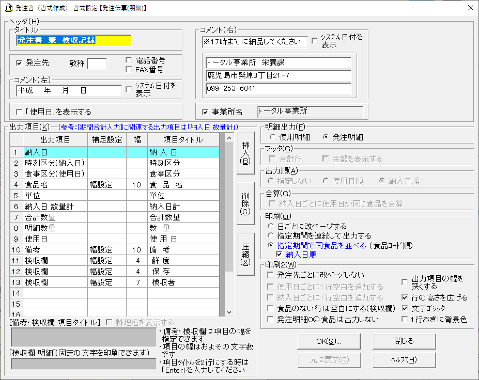Select row 5 単位 in output column
Screen dimensions: 479x380
click(55, 195)
